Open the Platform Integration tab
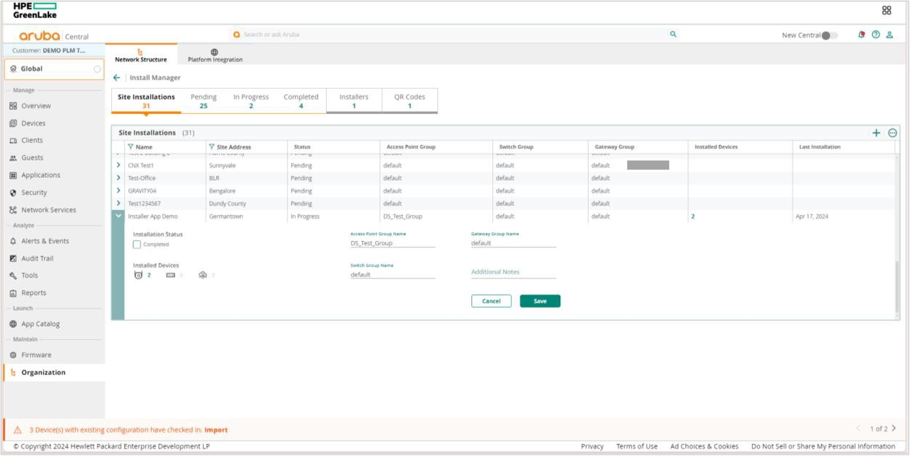Image resolution: width=911 pixels, height=457 pixels. pyautogui.click(x=214, y=56)
